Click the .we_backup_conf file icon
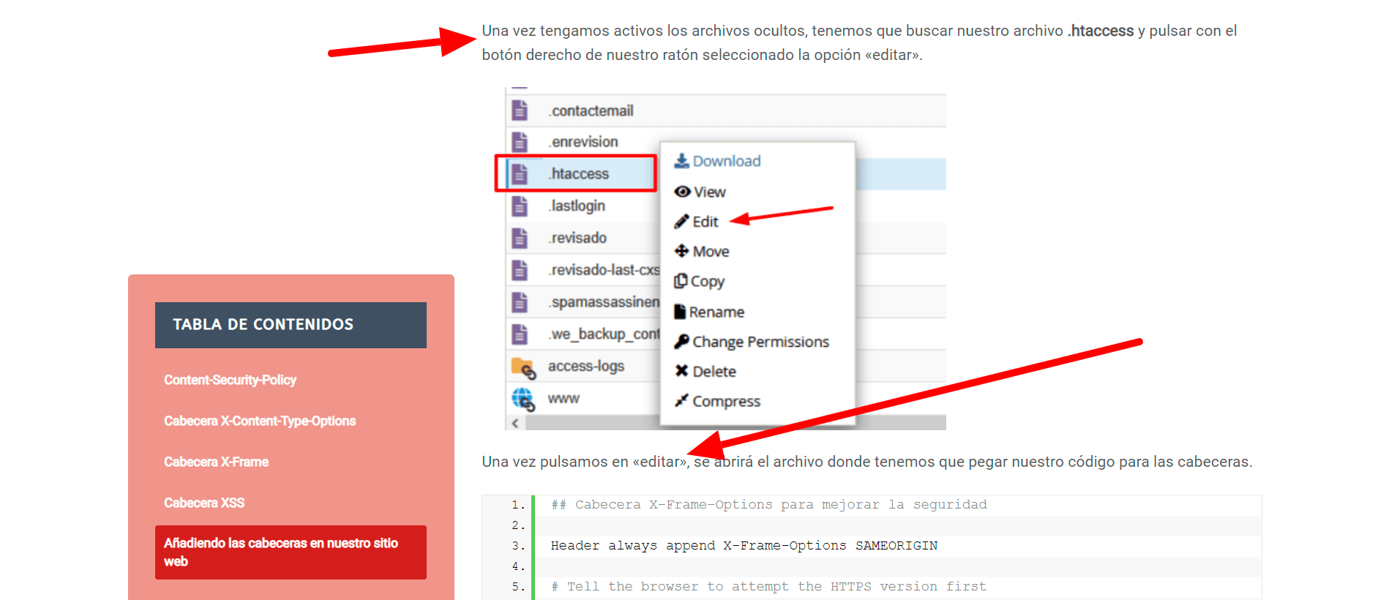This screenshot has width=1389, height=600. (x=520, y=334)
